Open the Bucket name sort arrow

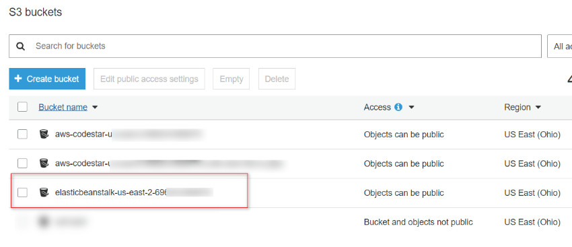[95, 108]
